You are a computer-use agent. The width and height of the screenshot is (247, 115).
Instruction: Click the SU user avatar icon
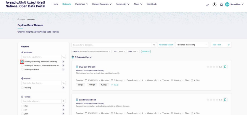pos(228,4)
